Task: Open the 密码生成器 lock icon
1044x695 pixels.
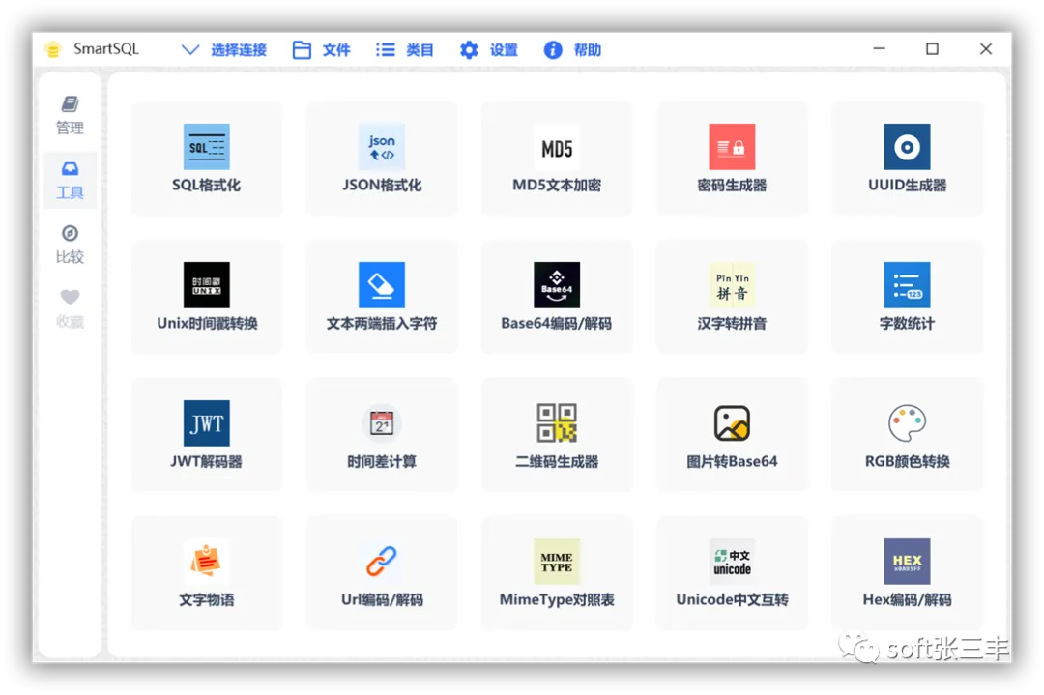Action: tap(732, 147)
